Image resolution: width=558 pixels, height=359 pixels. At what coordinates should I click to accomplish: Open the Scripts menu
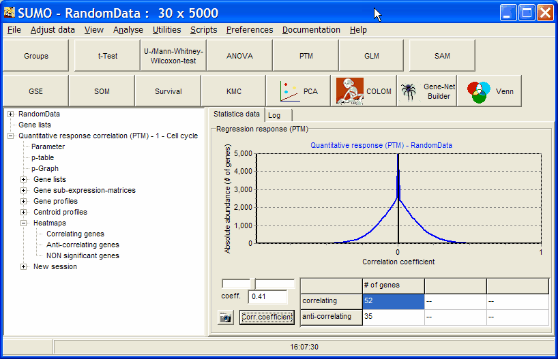tap(203, 30)
